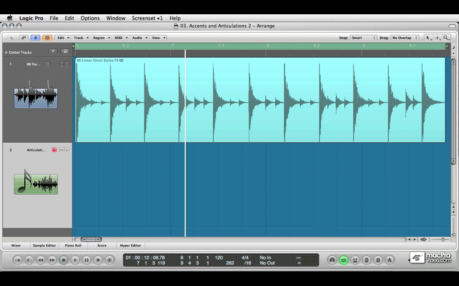Viewport: 459px width, 286px height.
Task: Click the Play transport button
Action: click(x=75, y=260)
